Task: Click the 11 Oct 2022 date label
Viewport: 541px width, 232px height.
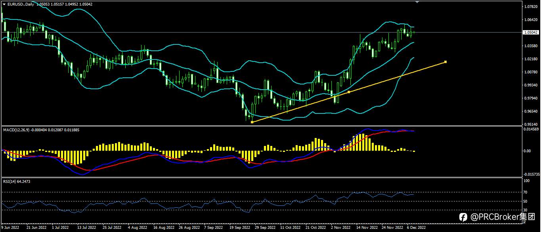Action: [x=291, y=228]
